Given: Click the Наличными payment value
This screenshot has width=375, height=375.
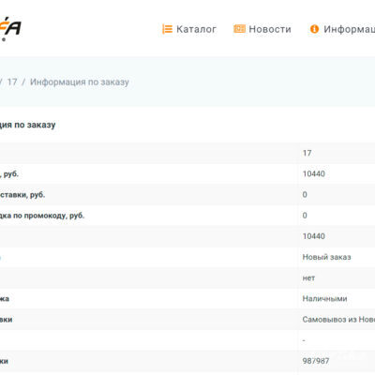Looking at the screenshot, I should [x=324, y=299].
